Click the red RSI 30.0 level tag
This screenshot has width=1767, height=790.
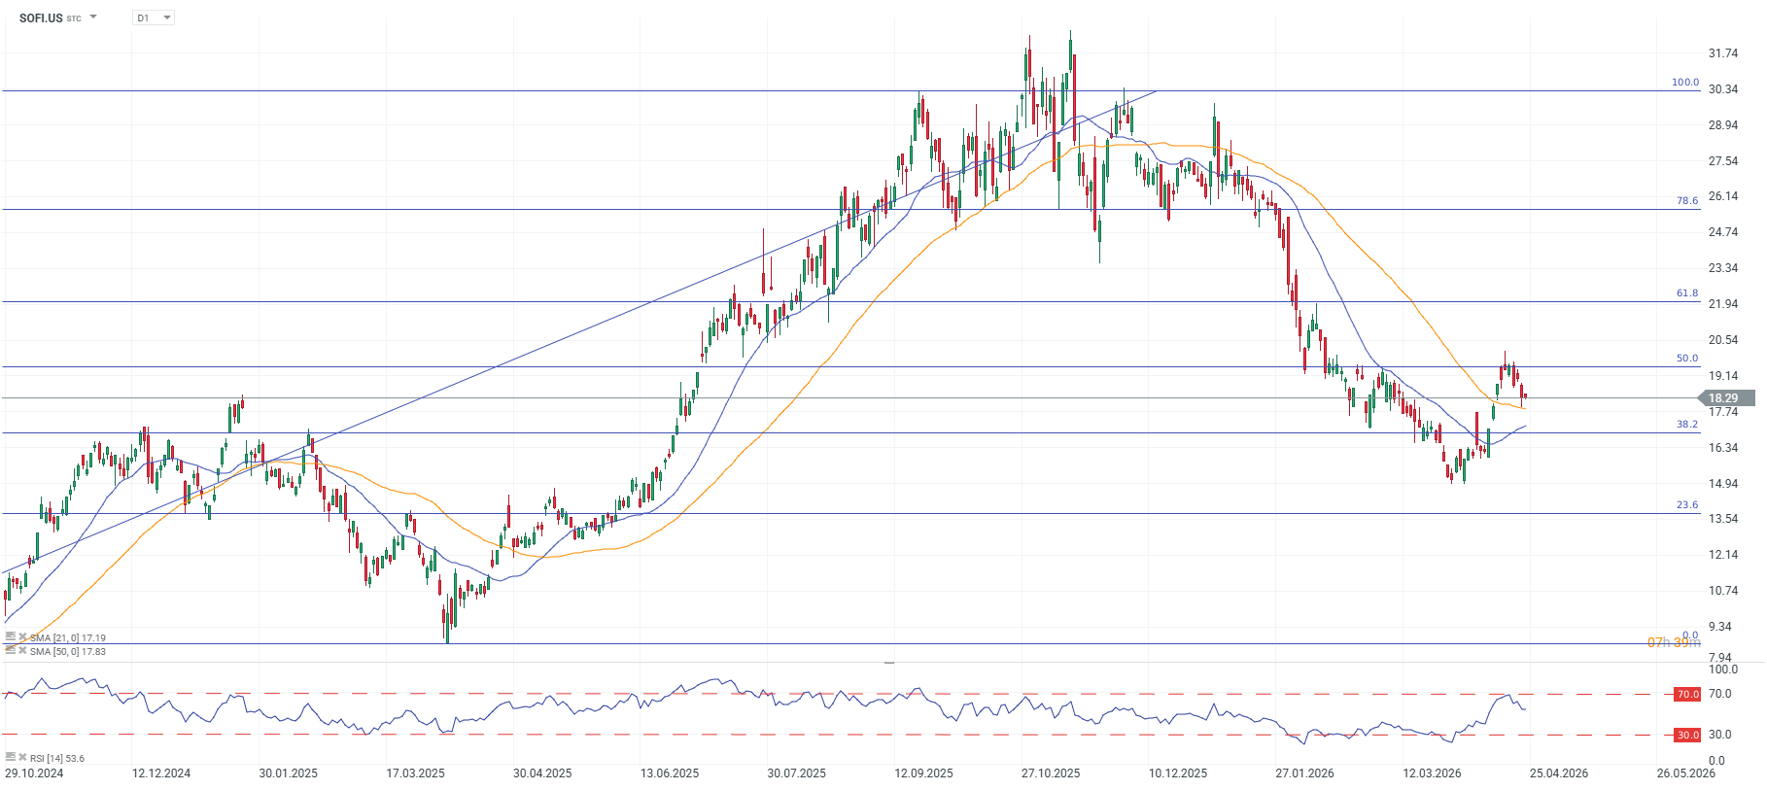pyautogui.click(x=1687, y=736)
